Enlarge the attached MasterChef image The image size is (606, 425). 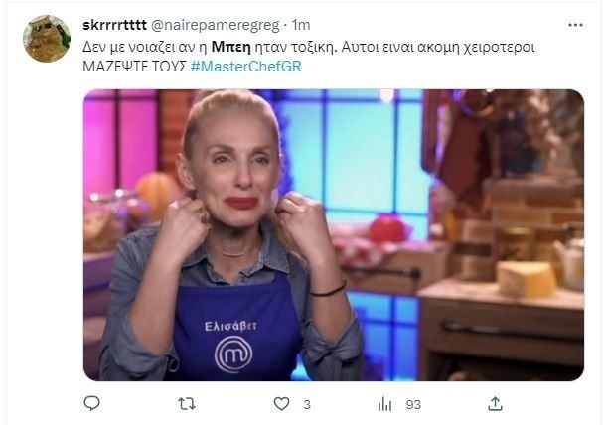click(x=334, y=235)
